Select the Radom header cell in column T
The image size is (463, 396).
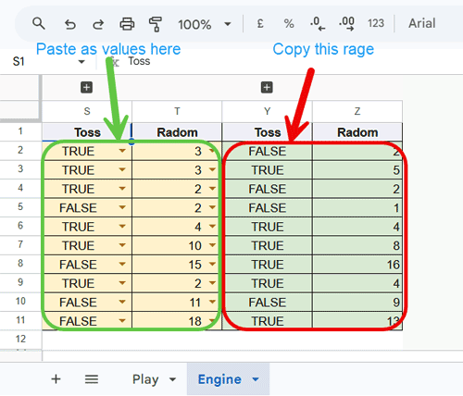click(x=177, y=132)
